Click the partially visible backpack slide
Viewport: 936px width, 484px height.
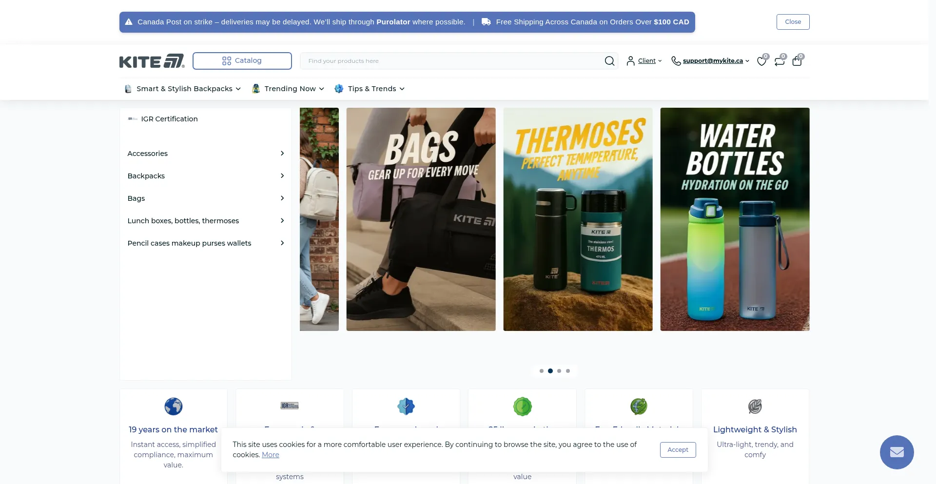[x=319, y=219]
